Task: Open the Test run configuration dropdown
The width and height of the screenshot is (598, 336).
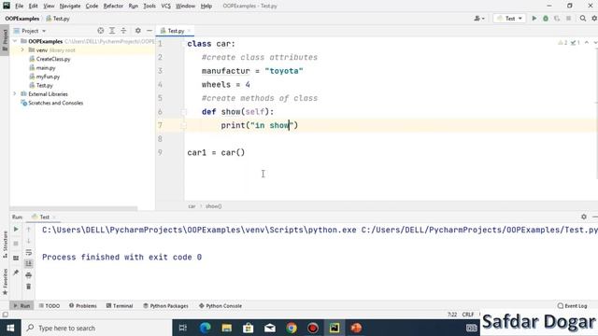Action: tap(509, 19)
